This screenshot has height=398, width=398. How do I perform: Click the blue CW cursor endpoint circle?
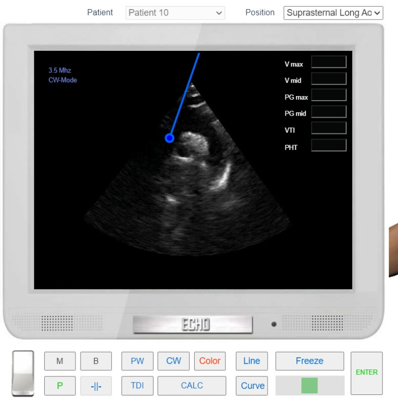169,138
